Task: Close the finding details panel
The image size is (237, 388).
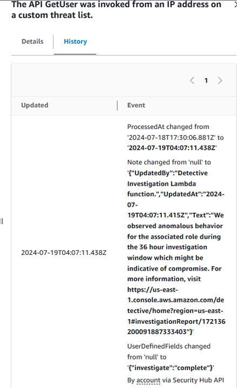Action: tap(236, 5)
